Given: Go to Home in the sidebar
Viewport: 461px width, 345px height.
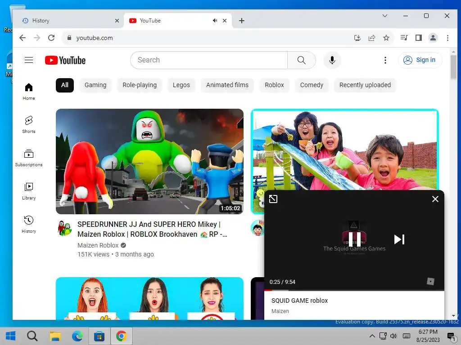Looking at the screenshot, I should (29, 91).
